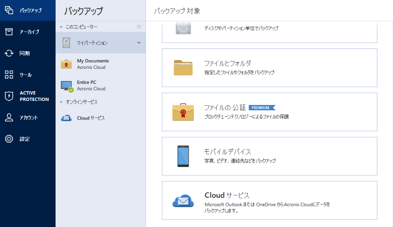Select the マイパーティション backup entry
This screenshot has height=227, width=393.
[x=101, y=43]
